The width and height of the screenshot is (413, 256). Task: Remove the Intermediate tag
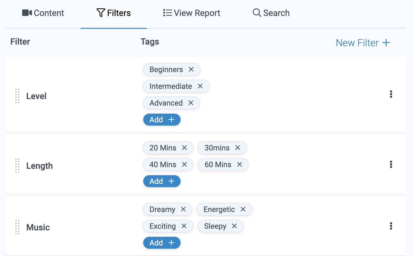pos(200,86)
